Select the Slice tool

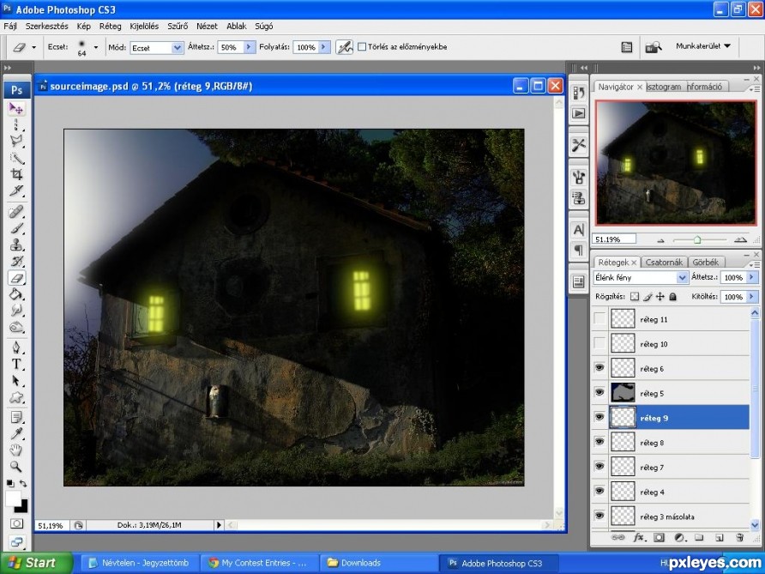16,190
